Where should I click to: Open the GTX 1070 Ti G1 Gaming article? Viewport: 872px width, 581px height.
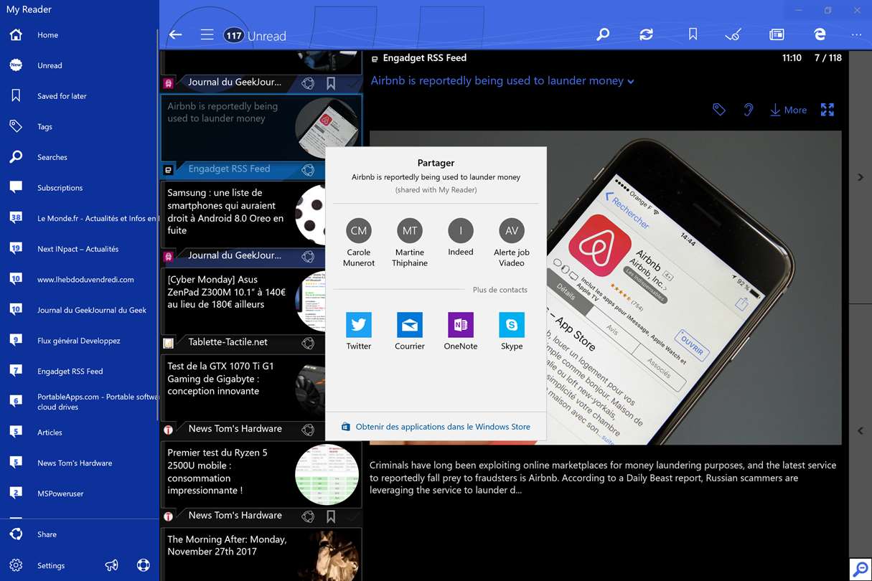(261, 387)
